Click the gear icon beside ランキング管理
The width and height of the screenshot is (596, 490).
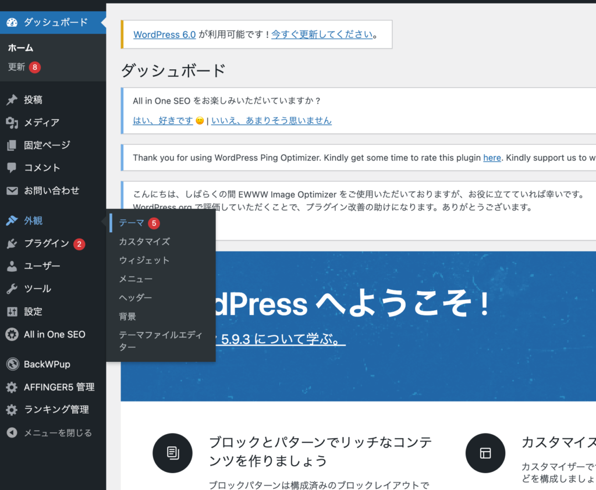(x=12, y=410)
